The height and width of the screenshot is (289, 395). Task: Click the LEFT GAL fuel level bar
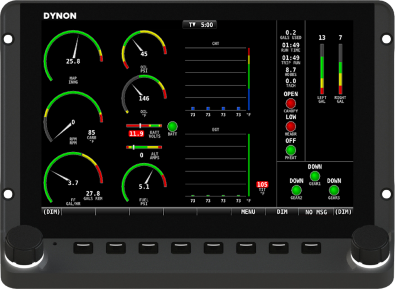tap(322, 69)
